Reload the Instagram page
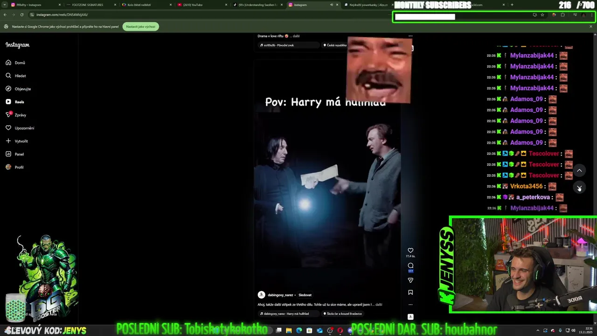The height and width of the screenshot is (336, 597). point(21,14)
